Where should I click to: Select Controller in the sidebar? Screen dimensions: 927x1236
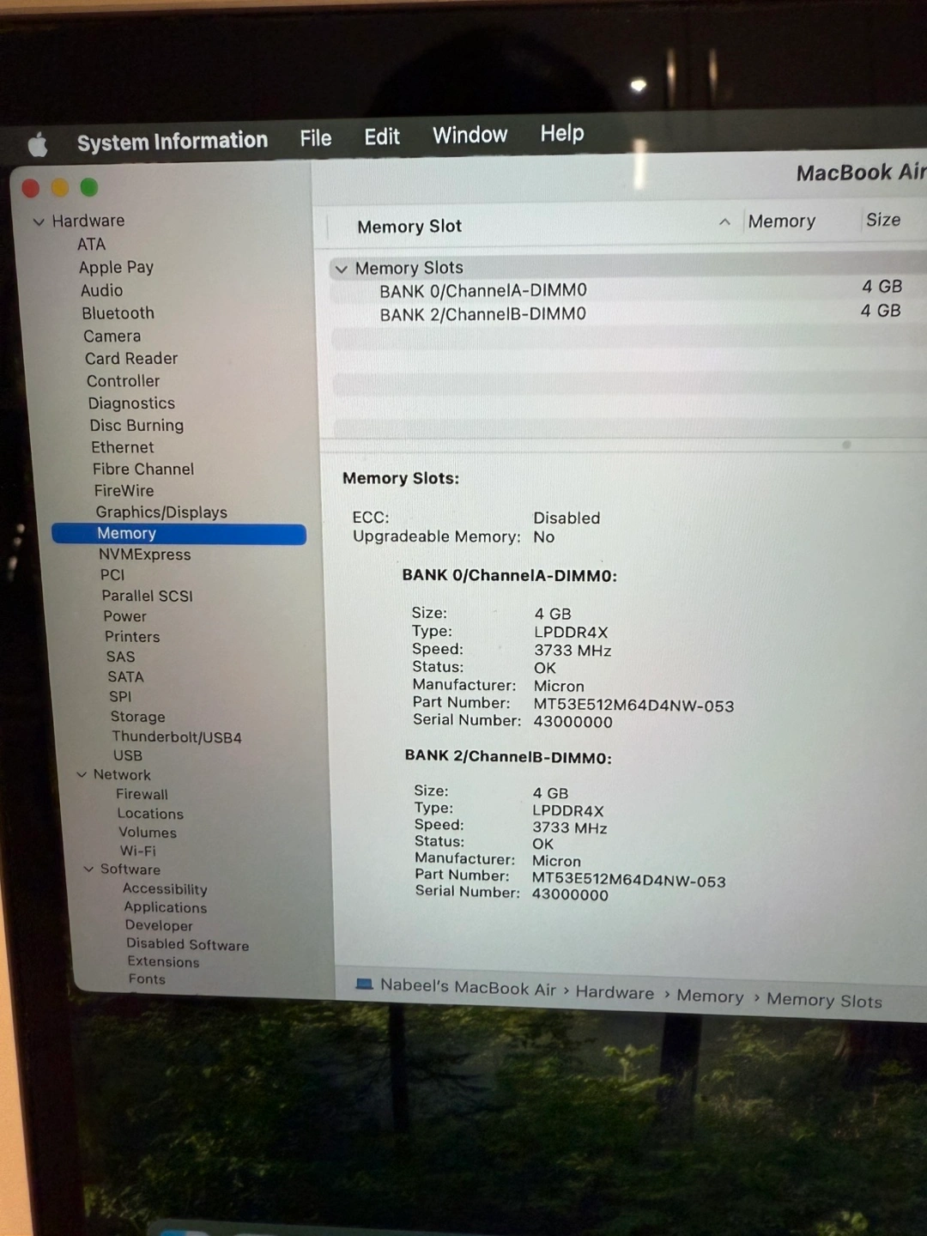pos(123,381)
